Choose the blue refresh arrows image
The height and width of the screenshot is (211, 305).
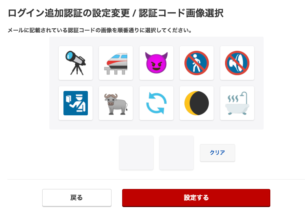pos(156,103)
